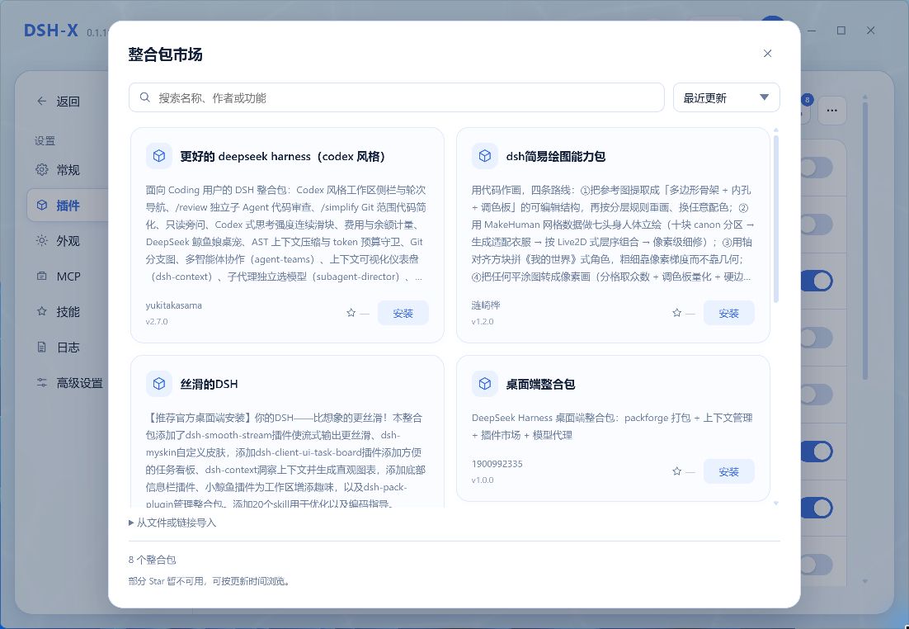Click the 高级设置 sliders icon in the sidebar

[42, 382]
